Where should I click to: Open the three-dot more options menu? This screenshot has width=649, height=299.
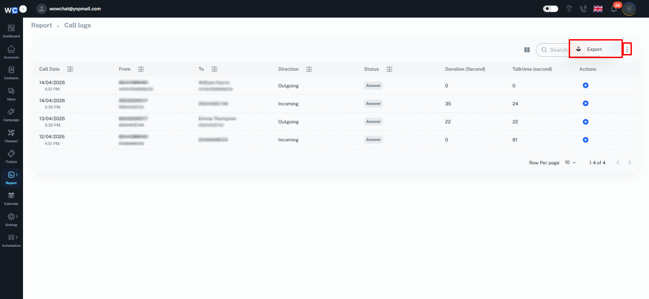[627, 50]
